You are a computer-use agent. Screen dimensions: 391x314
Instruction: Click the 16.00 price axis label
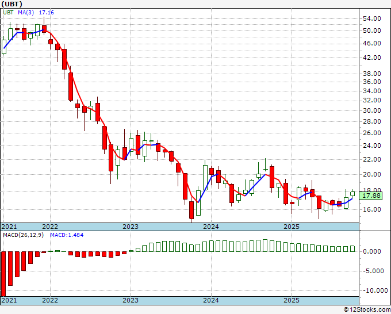pyautogui.click(x=371, y=209)
